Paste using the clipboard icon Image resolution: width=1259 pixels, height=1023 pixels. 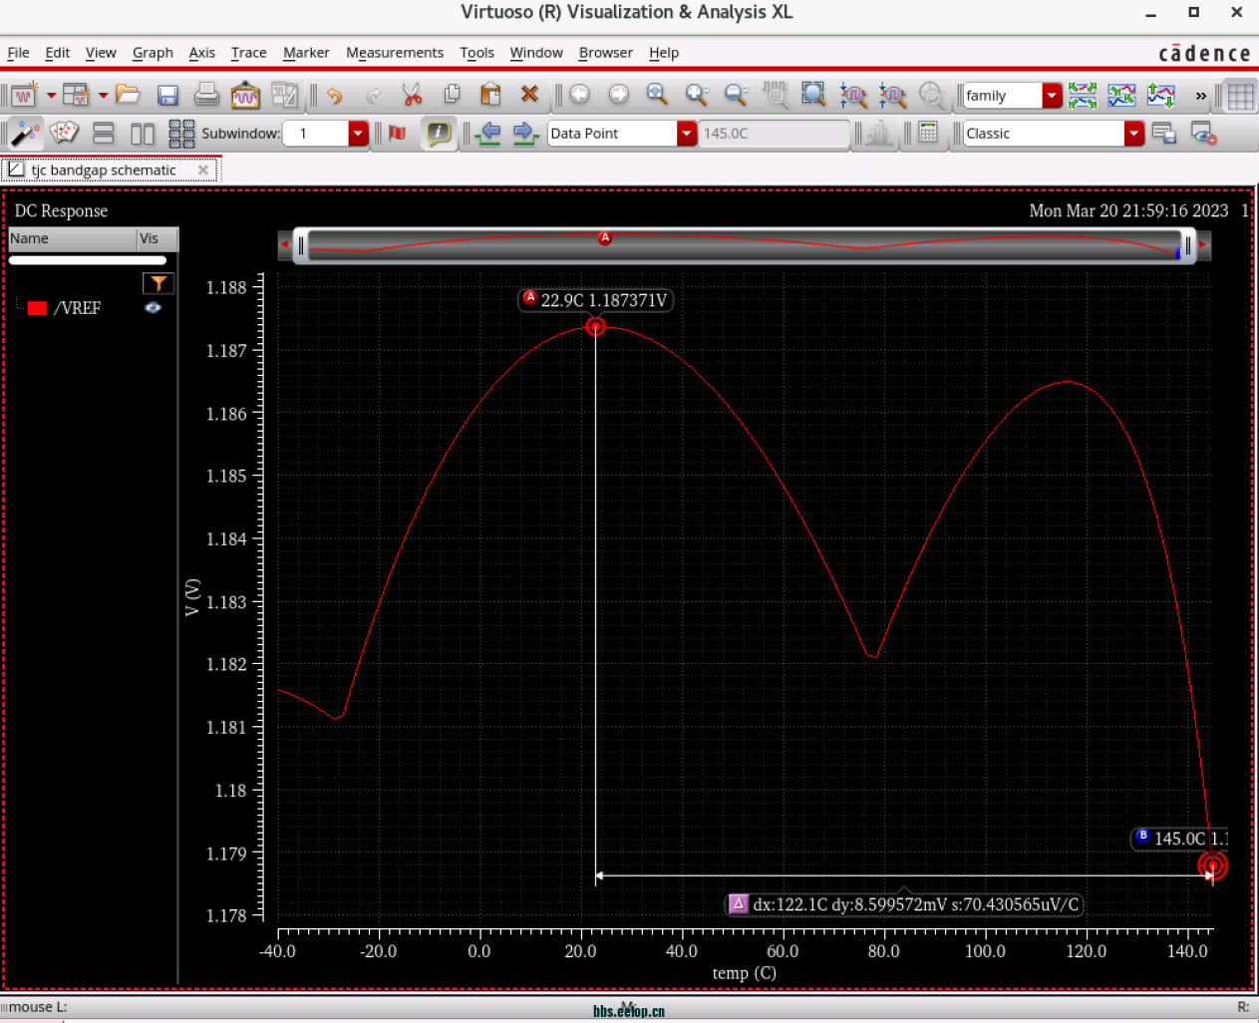click(490, 95)
